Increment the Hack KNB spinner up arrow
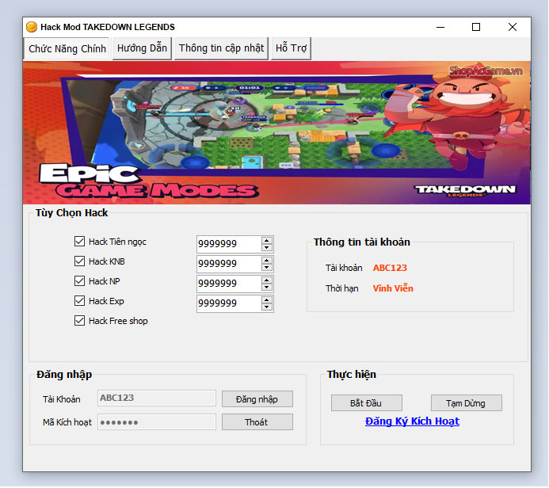The height and width of the screenshot is (488, 549). click(x=267, y=261)
